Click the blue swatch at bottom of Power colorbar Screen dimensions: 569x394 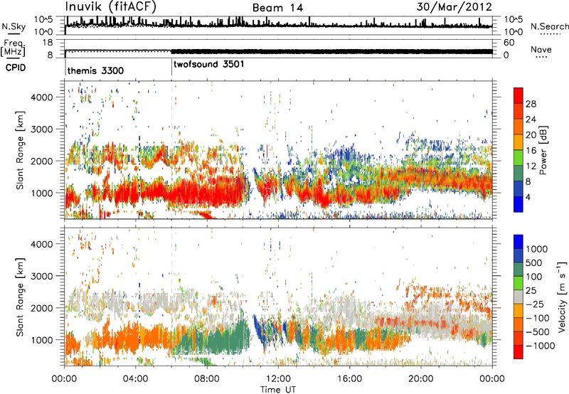(x=519, y=204)
